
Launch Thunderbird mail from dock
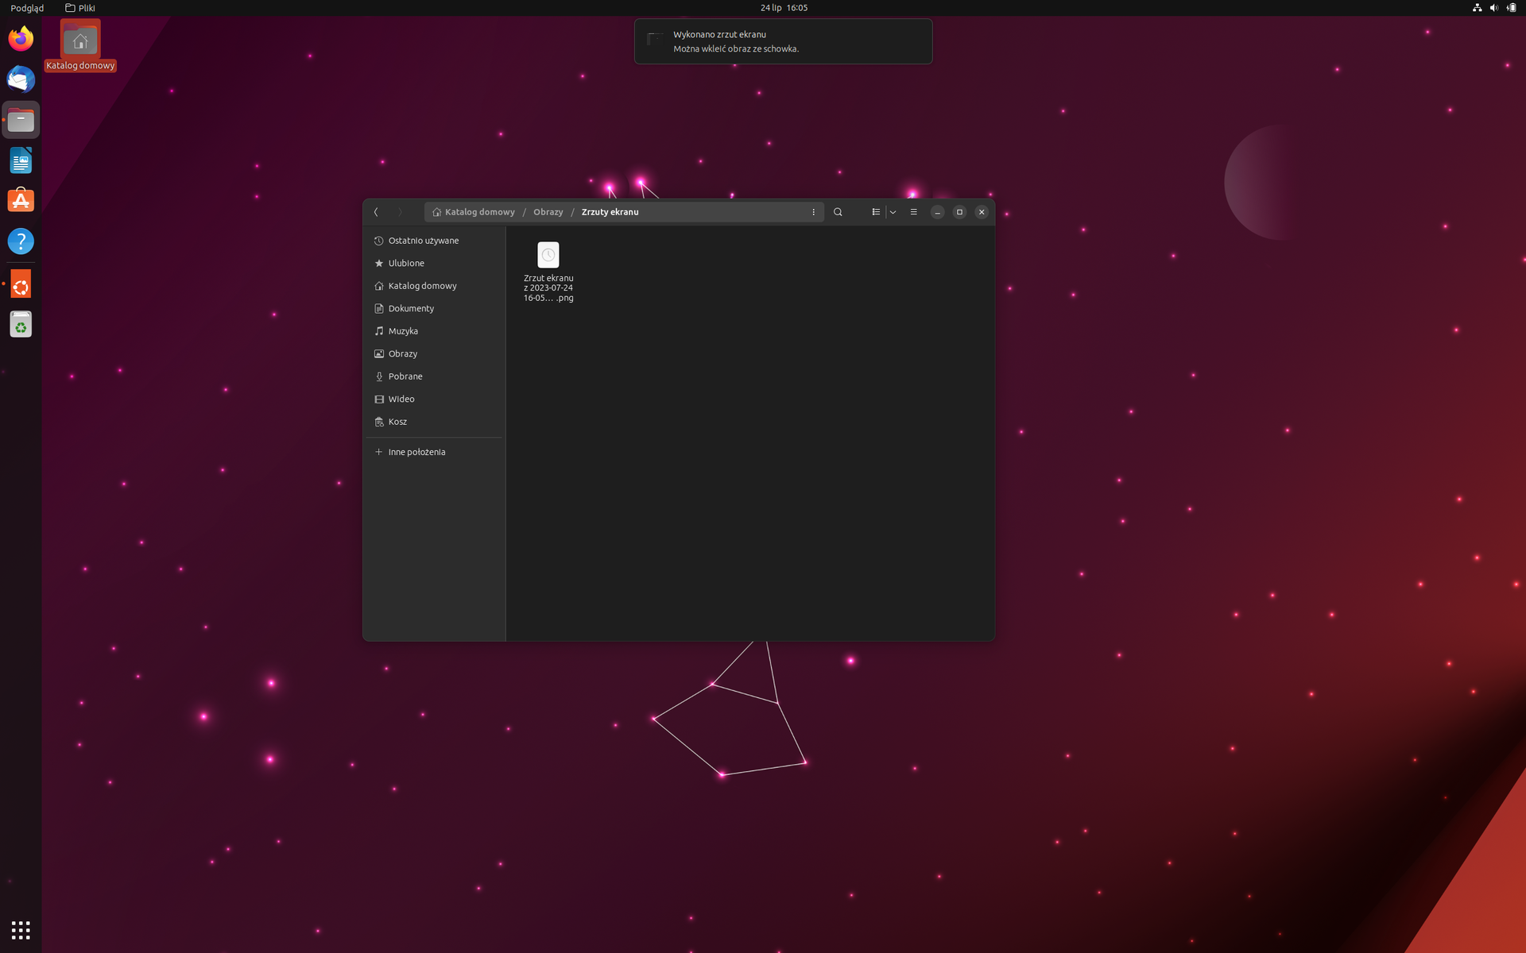click(21, 79)
